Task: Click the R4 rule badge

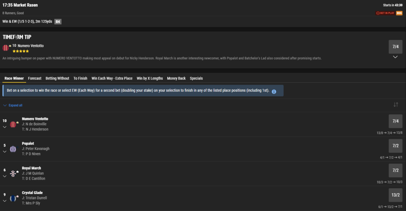Action: [x=58, y=22]
